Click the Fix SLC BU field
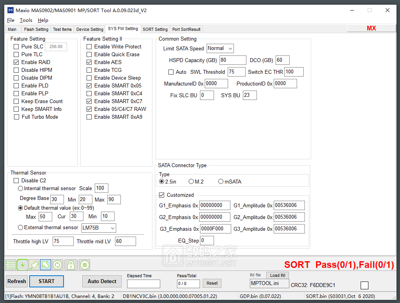Screen dimensions: 400x303 pyautogui.click(x=207, y=95)
